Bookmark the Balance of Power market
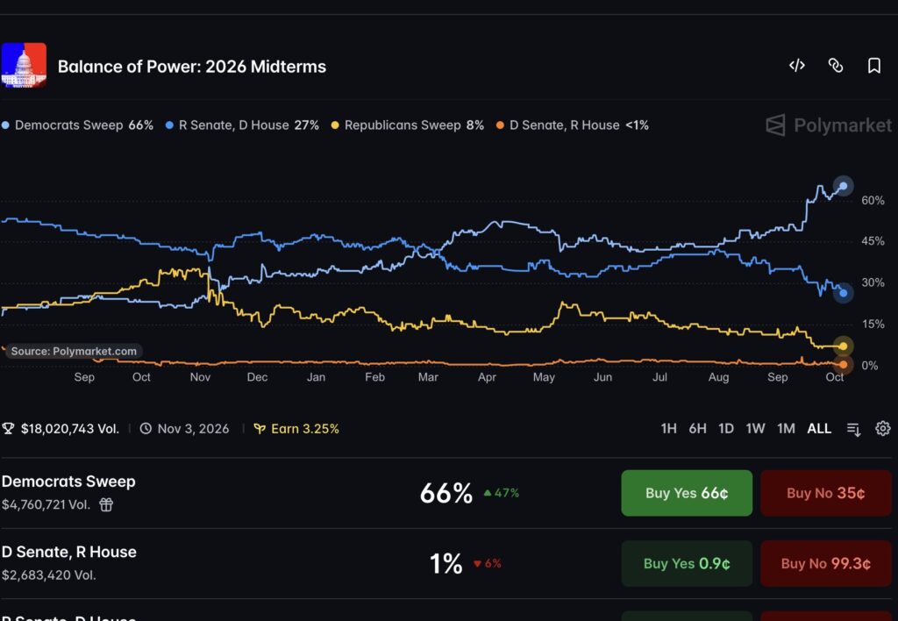 pyautogui.click(x=874, y=65)
